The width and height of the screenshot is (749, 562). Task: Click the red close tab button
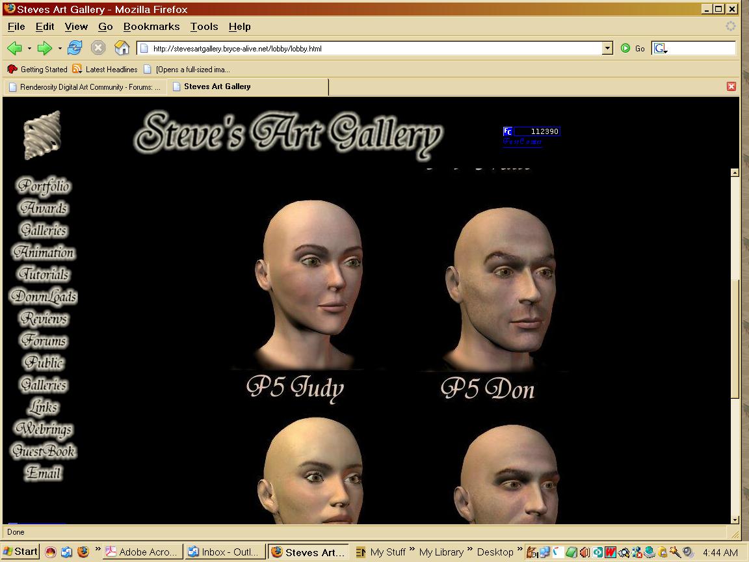(x=731, y=87)
